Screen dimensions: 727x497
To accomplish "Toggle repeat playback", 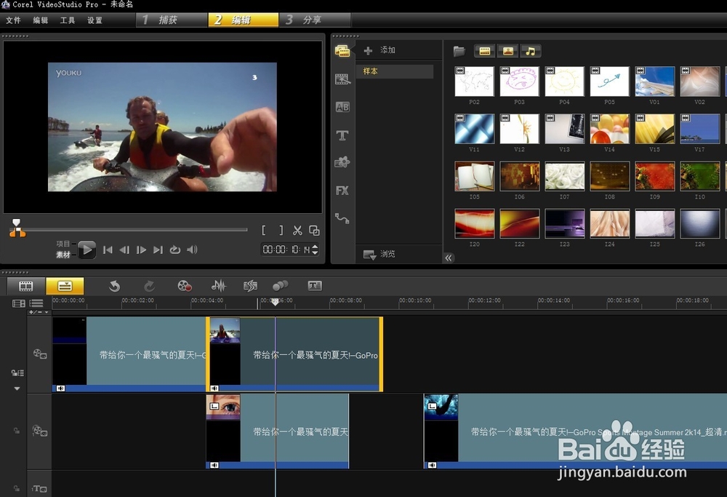I will coord(174,250).
